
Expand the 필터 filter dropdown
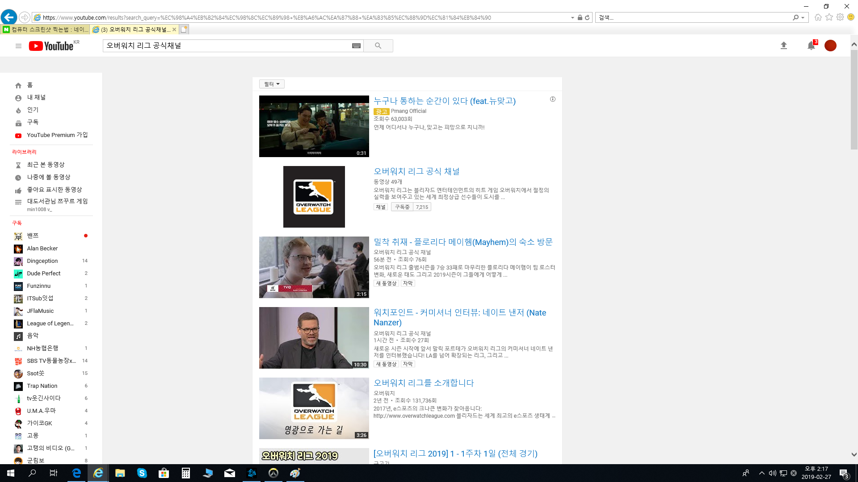tap(272, 84)
